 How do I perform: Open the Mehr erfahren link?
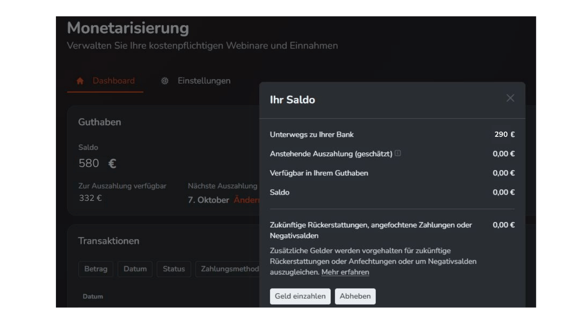[x=345, y=272]
